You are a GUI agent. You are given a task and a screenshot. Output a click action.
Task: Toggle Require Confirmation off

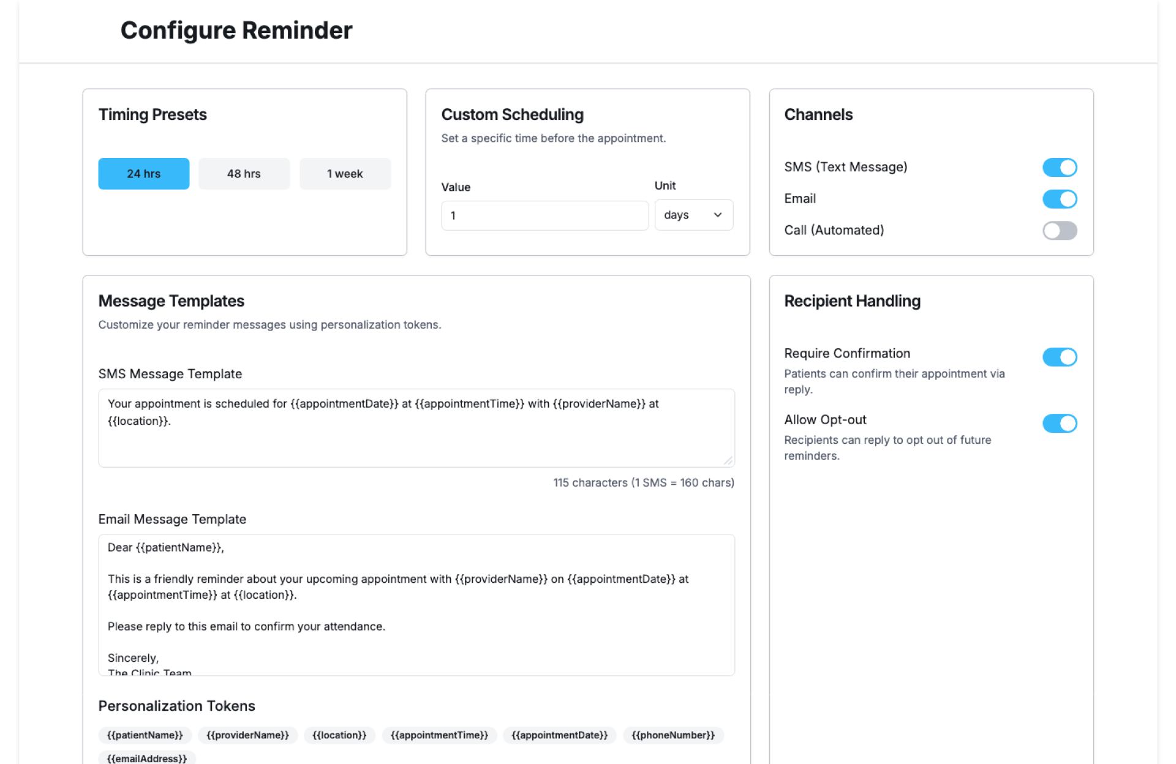[x=1059, y=357]
